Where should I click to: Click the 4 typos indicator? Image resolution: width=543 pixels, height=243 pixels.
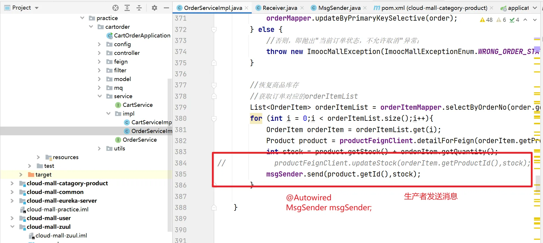point(514,20)
